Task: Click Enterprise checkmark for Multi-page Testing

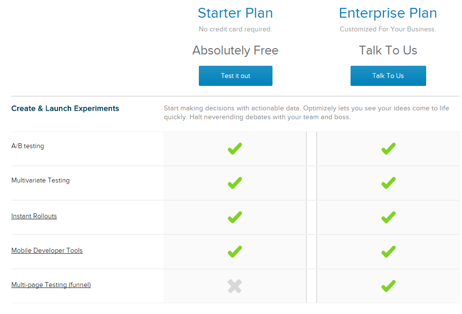Action: 388,286
